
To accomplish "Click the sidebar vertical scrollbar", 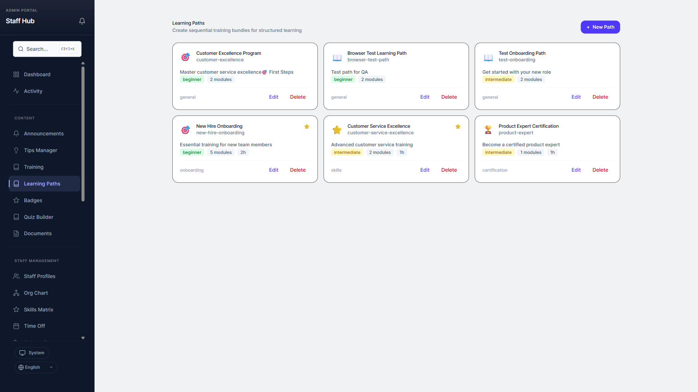I will point(83,134).
